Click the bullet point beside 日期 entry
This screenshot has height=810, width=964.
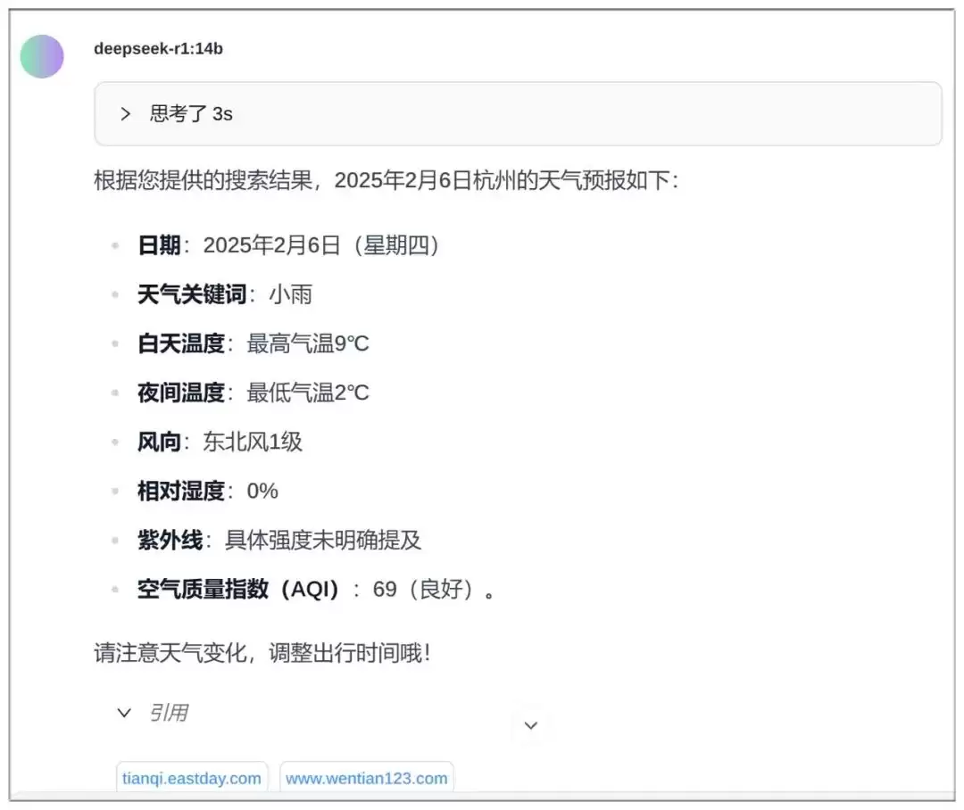(114, 245)
